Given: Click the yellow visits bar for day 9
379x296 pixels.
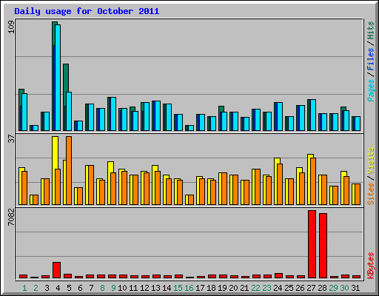Looking at the screenshot, I should click(110, 183).
